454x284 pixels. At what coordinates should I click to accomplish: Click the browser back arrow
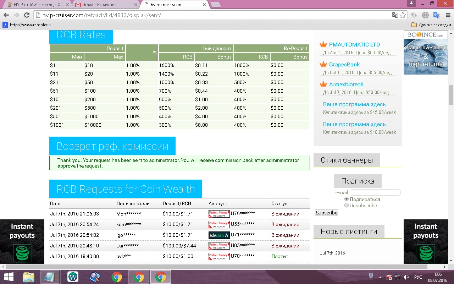(6, 15)
